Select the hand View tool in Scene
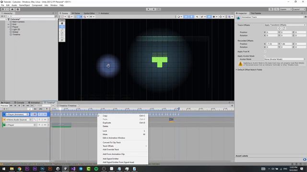This screenshot has height=172, width=307. coord(62,23)
